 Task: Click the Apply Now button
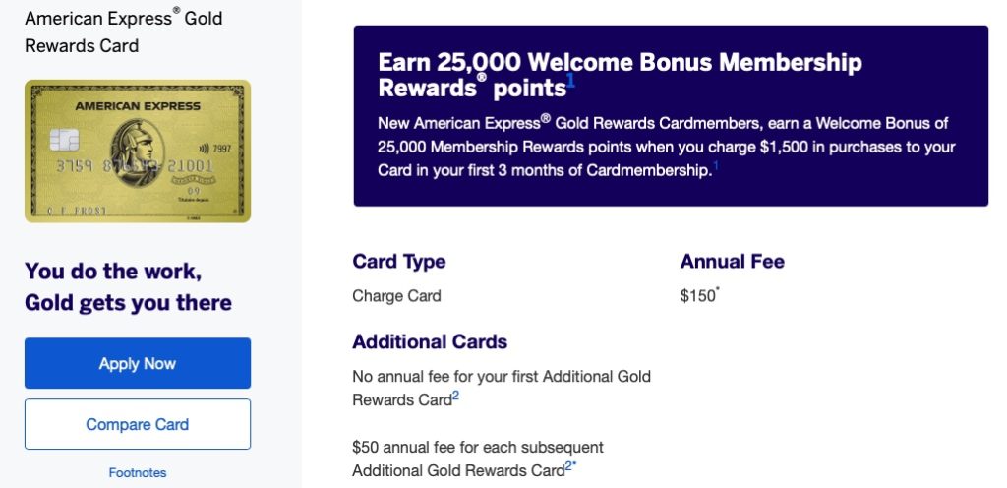click(138, 363)
